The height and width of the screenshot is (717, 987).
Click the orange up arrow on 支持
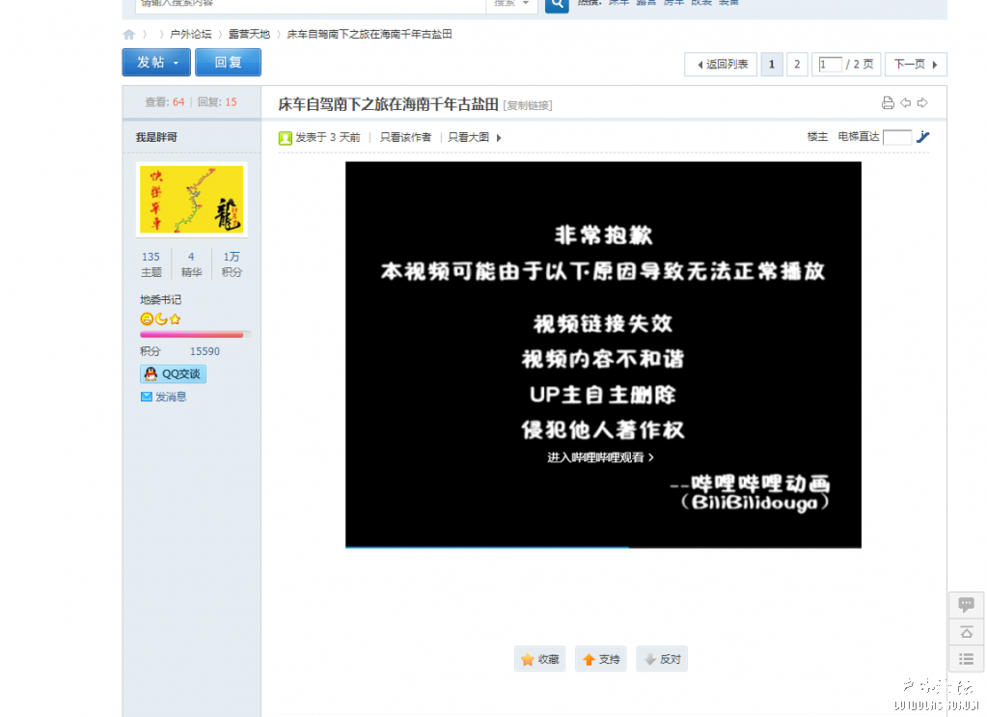pyautogui.click(x=589, y=660)
